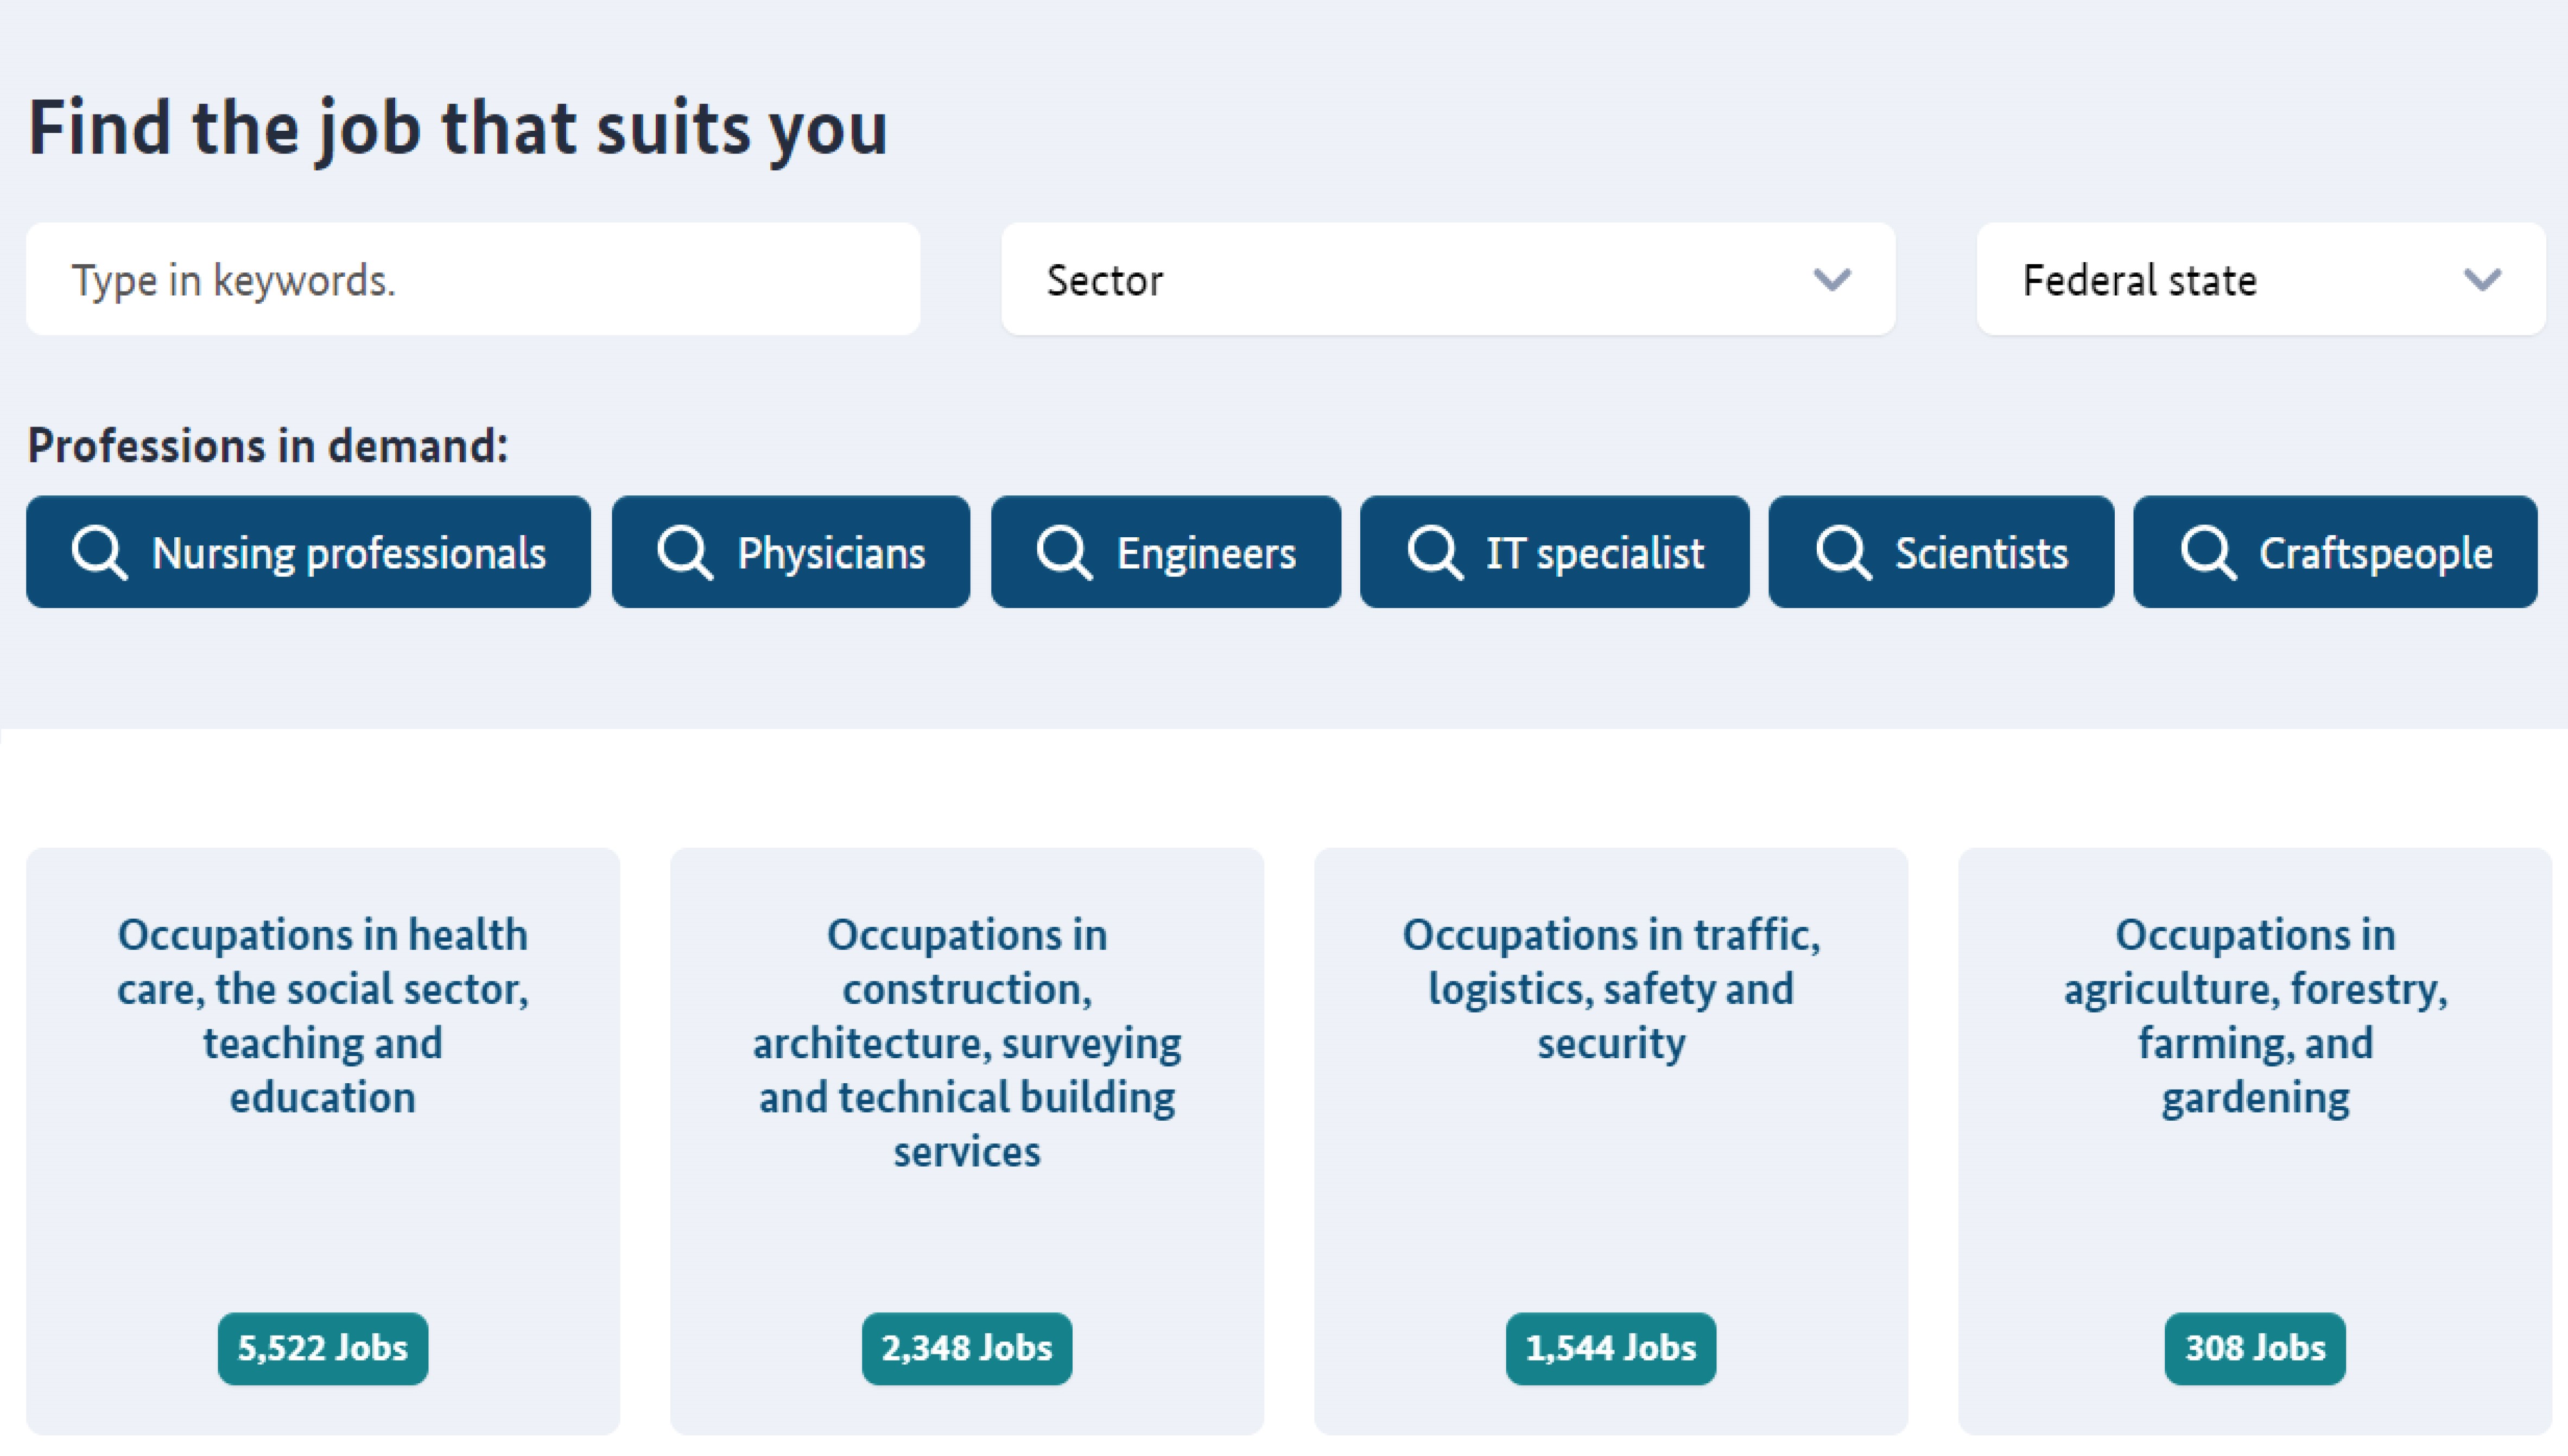
Task: Click the Federal state chevron arrow
Action: tap(2483, 280)
